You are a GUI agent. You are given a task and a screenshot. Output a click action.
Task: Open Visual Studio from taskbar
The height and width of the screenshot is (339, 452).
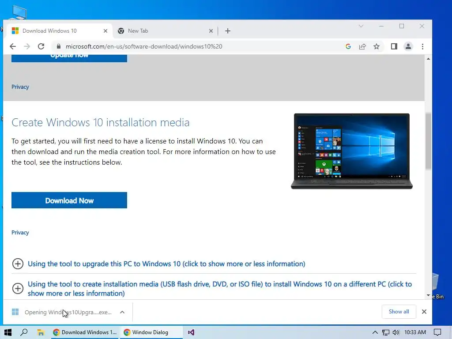pos(191,332)
